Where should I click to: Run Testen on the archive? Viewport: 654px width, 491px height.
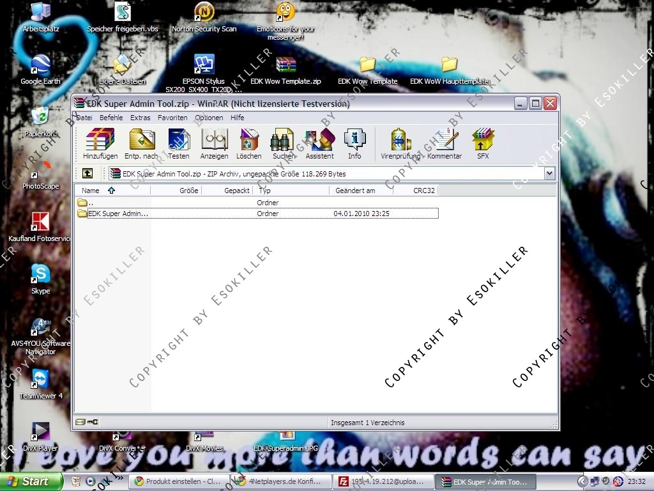[179, 143]
